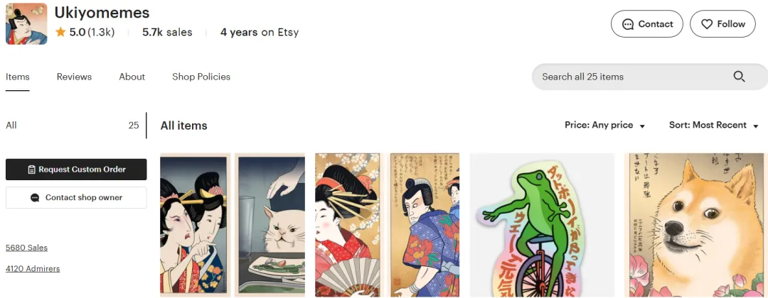Viewport: 768px width, 298px height.
Task: Open the Doge shiba inu print listing
Action: (x=696, y=225)
